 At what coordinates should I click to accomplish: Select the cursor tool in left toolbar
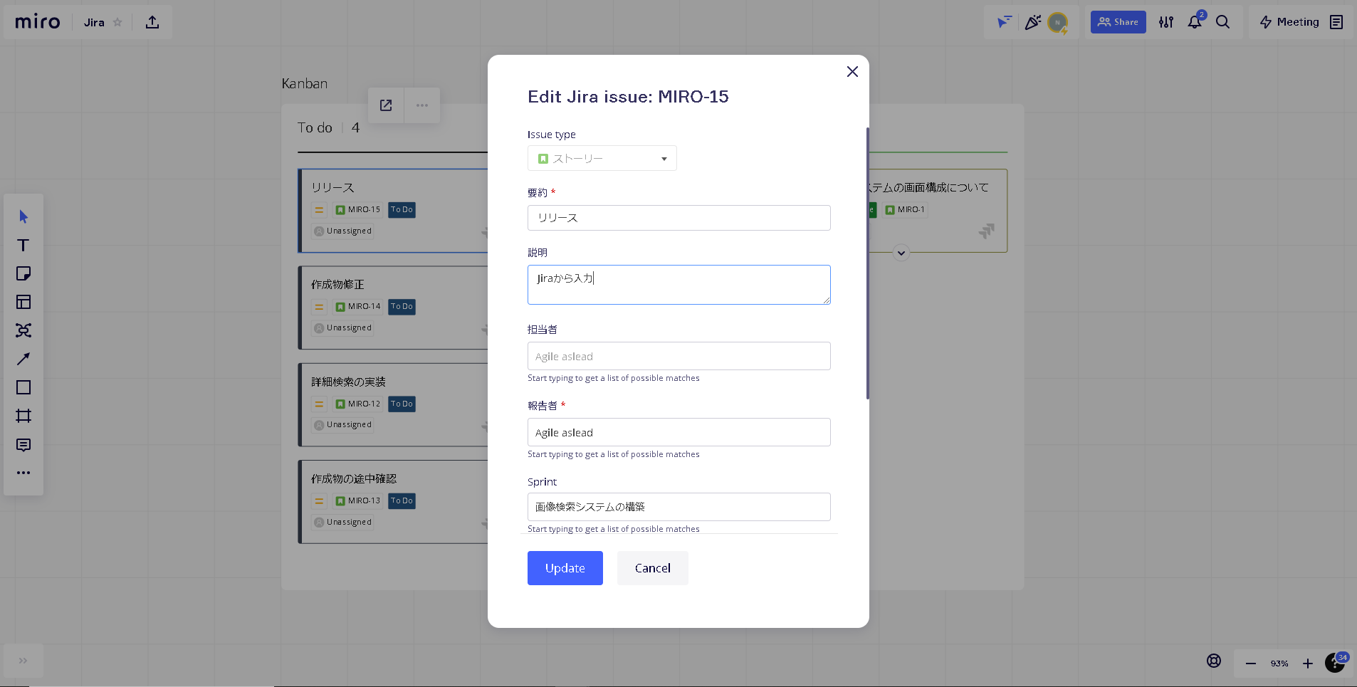(x=23, y=216)
